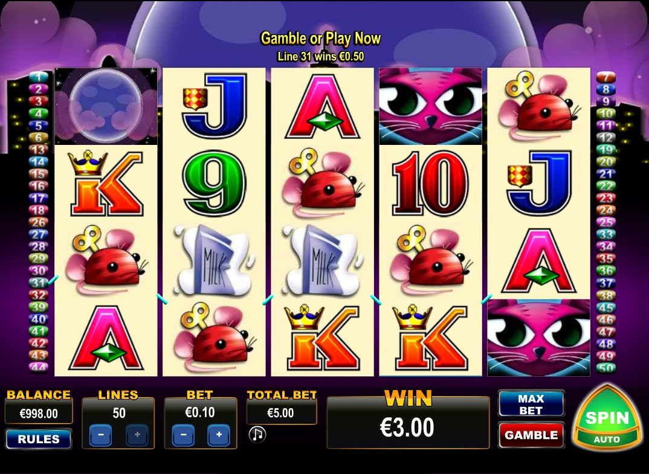Decrease number of lines with minus
This screenshot has width=649, height=474.
[100, 435]
